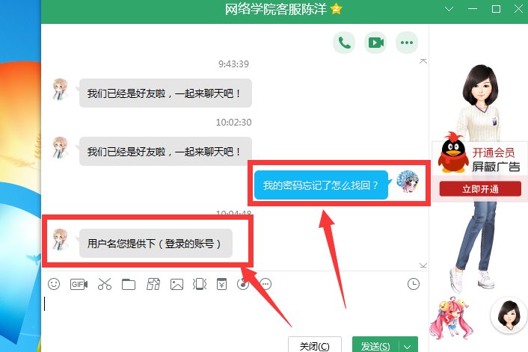528x352 pixels.
Task: Open the emoji smiley picker
Action: click(x=54, y=284)
